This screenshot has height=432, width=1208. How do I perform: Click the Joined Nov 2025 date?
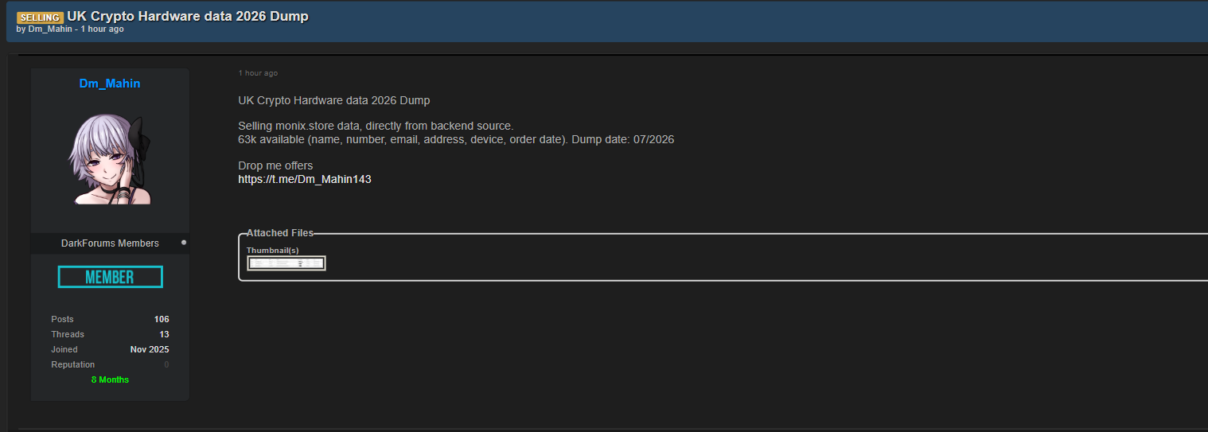pos(150,349)
